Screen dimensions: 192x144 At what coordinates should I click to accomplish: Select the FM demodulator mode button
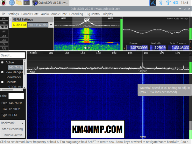[4, 19]
